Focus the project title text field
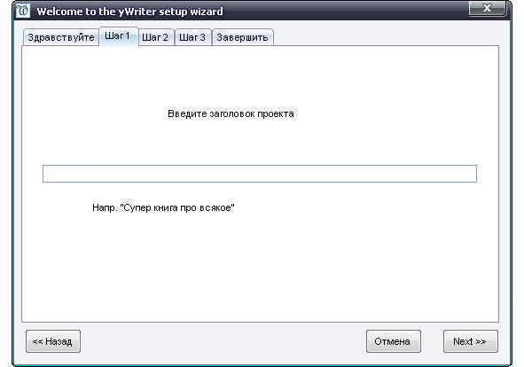 pos(260,174)
